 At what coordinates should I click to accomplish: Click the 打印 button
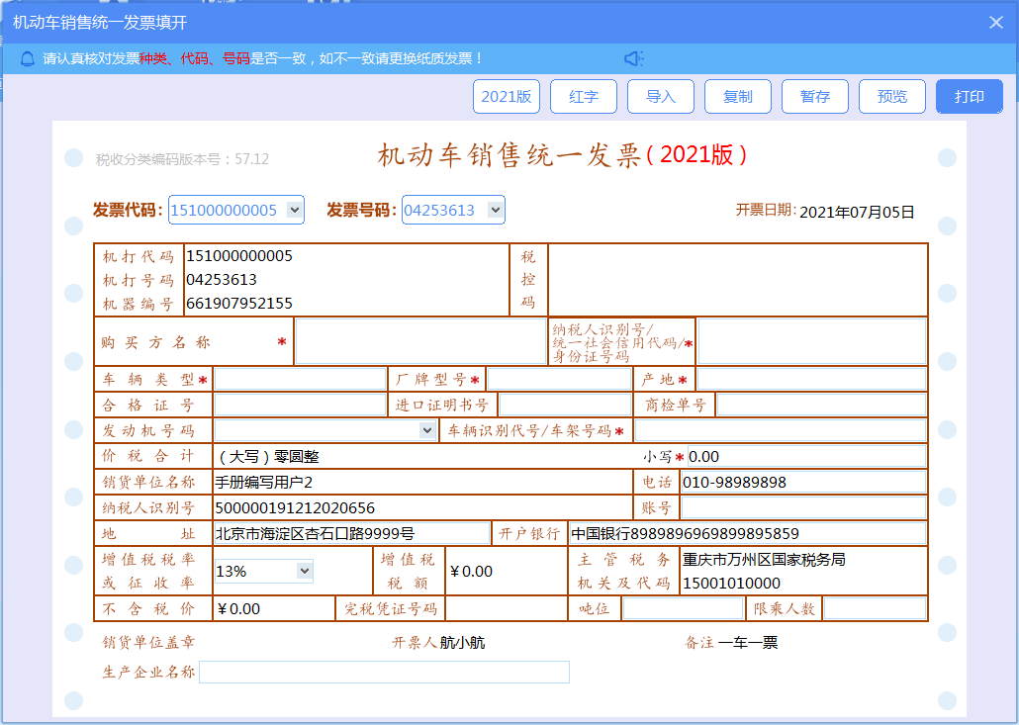click(x=969, y=97)
